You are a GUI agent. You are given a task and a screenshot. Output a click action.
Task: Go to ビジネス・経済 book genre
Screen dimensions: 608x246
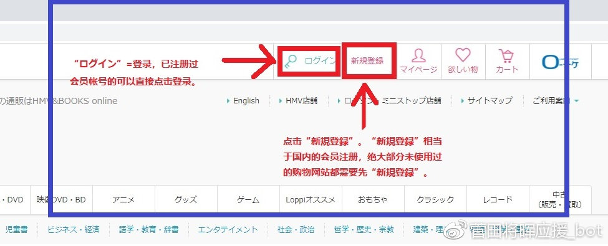[74, 229]
